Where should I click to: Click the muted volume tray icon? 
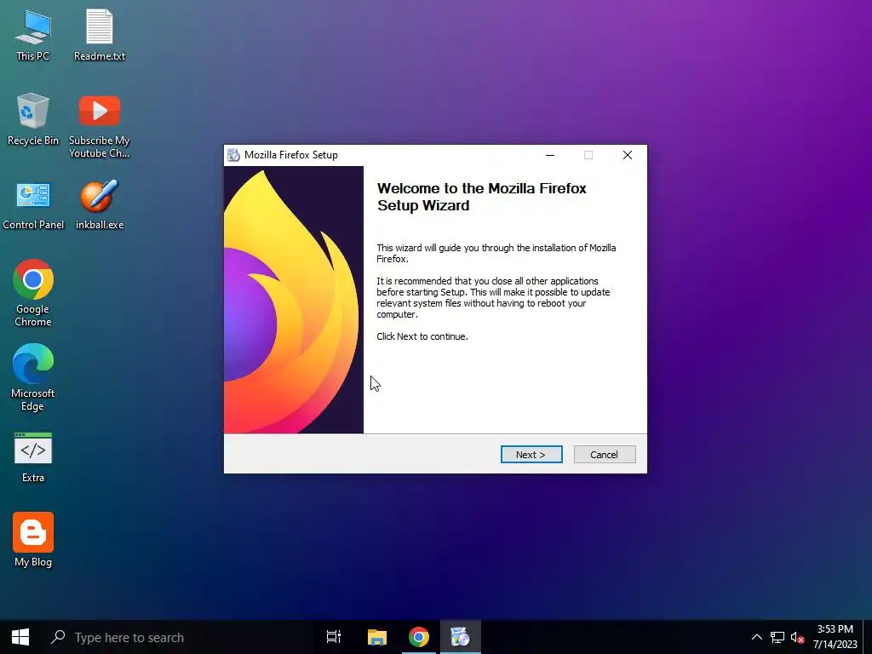797,637
